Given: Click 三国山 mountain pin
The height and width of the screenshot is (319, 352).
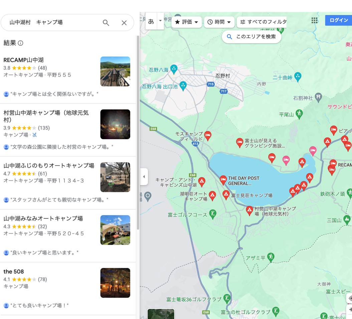Looking at the screenshot, I should 347,220.
